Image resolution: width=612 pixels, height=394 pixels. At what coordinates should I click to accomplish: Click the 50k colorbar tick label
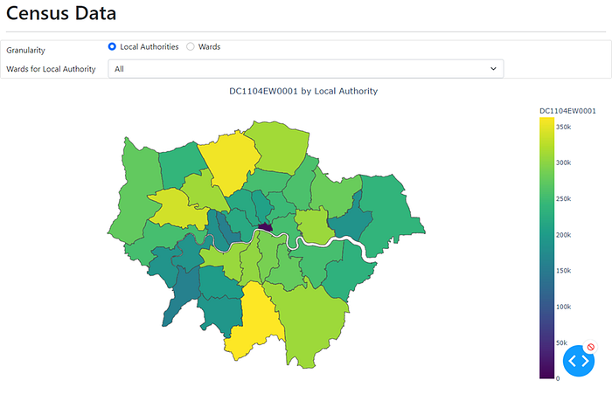[561, 342]
